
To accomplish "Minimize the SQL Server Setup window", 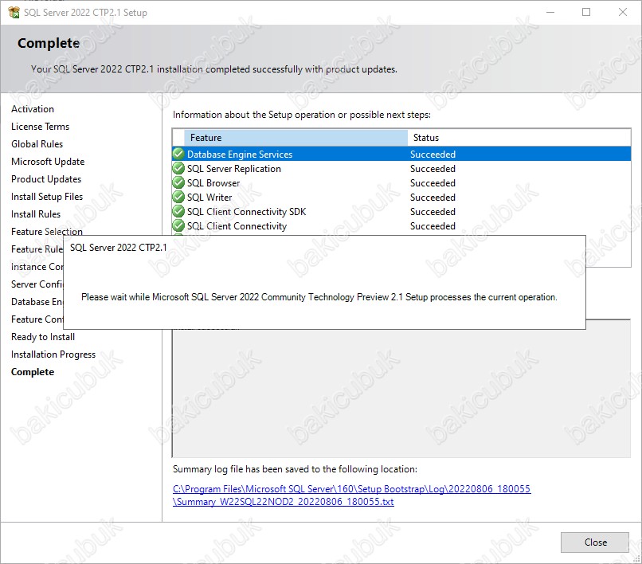I will (550, 12).
